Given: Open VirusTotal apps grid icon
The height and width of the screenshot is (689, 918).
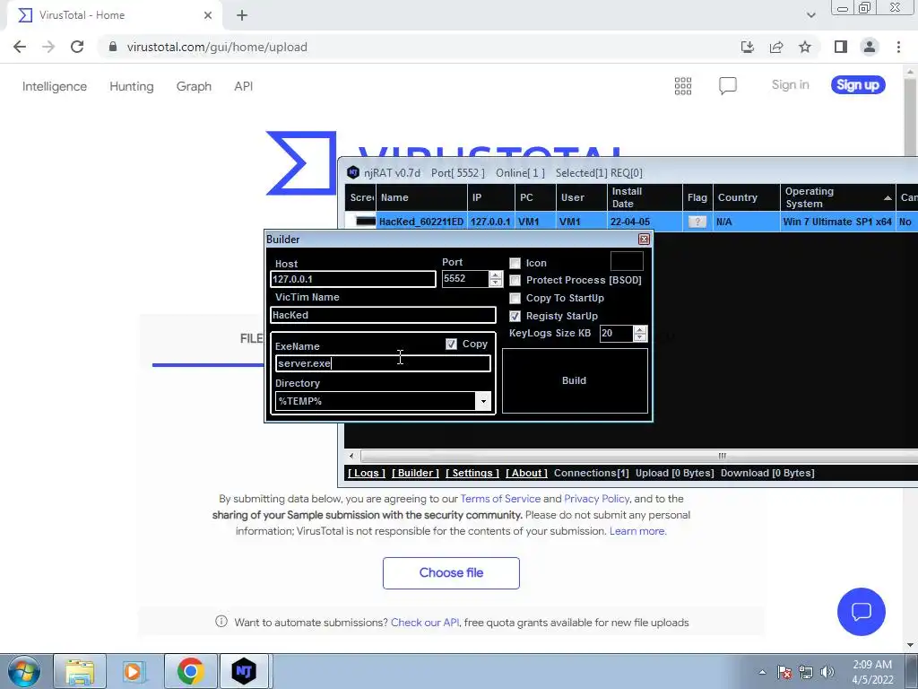Looking at the screenshot, I should coord(682,86).
